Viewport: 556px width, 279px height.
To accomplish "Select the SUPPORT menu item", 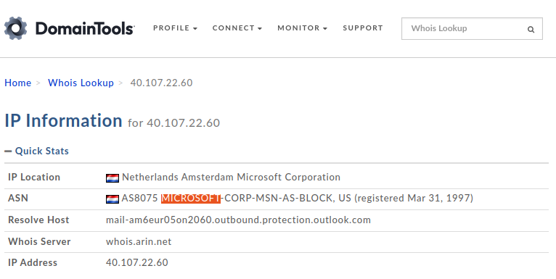I will [x=363, y=28].
